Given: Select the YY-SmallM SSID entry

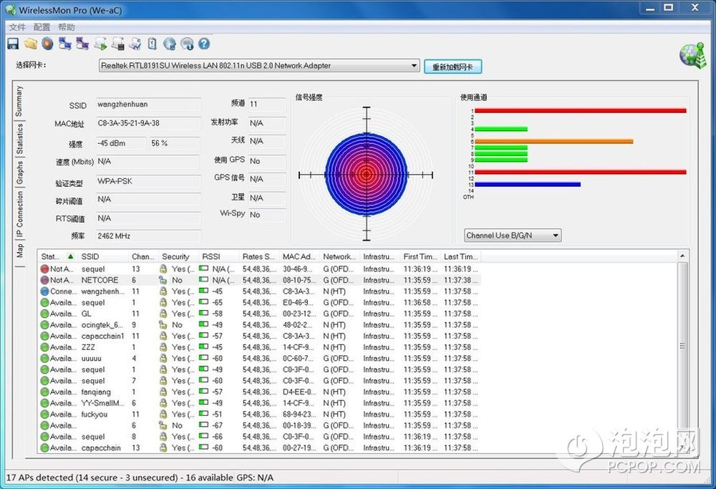Looking at the screenshot, I should pos(102,403).
